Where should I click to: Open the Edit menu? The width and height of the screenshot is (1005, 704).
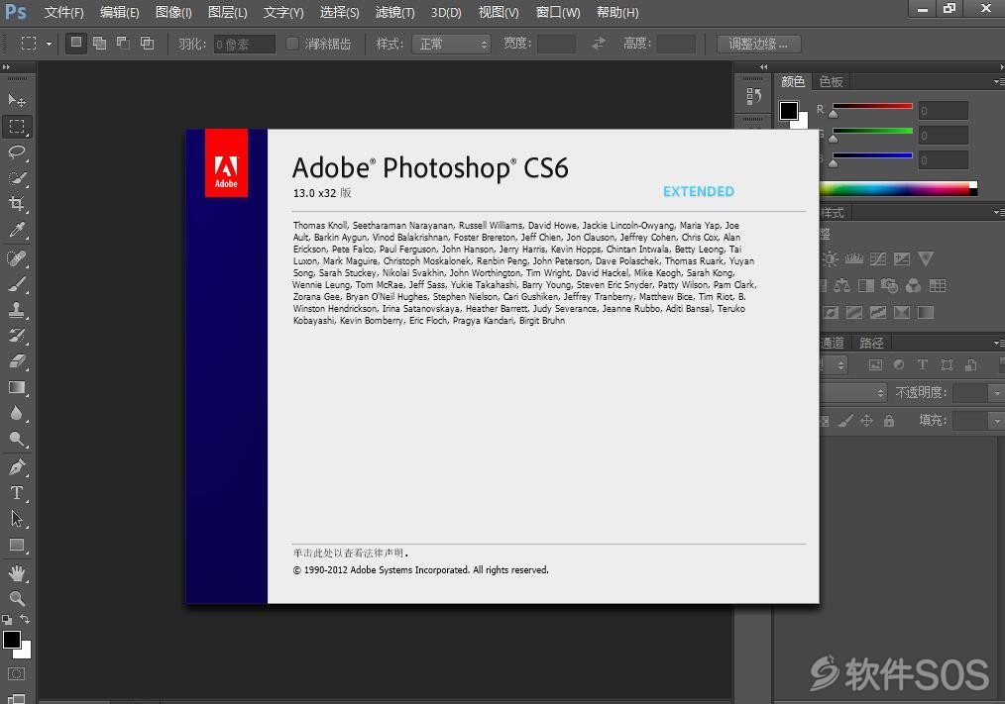coord(119,12)
